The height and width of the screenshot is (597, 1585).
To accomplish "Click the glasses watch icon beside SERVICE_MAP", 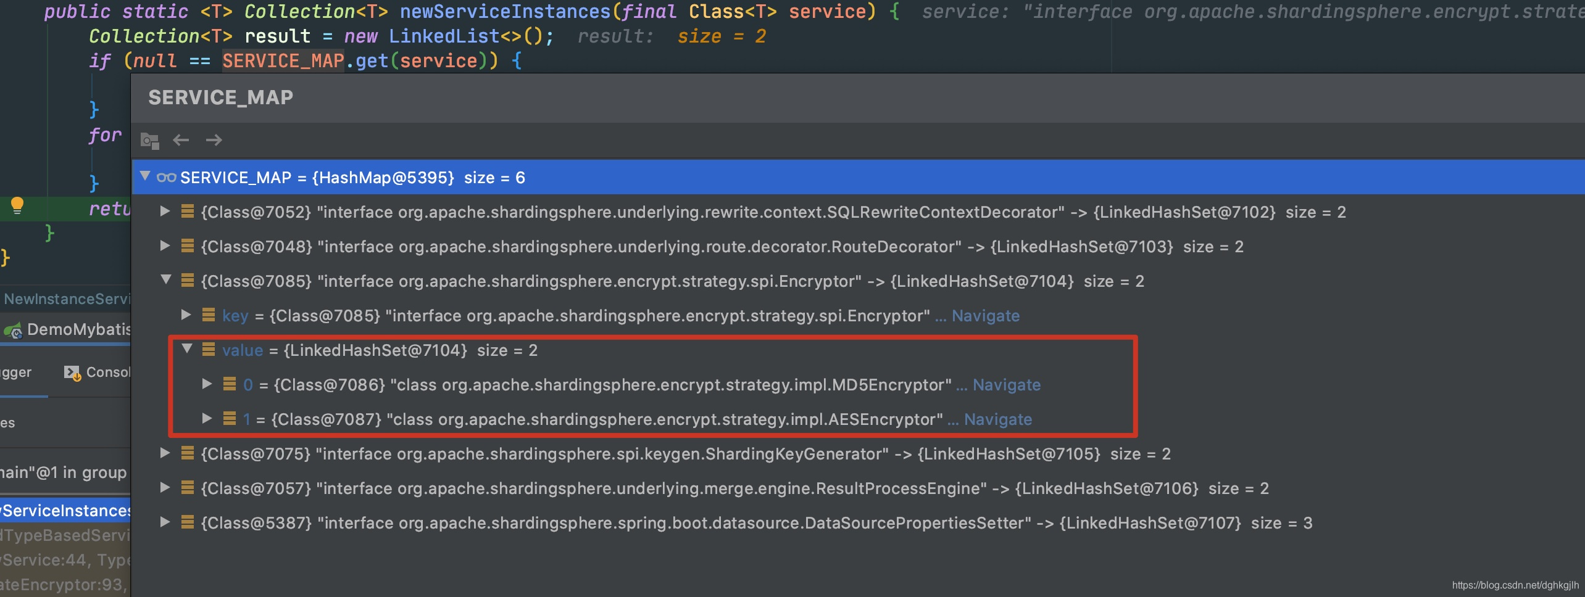I will [x=166, y=178].
